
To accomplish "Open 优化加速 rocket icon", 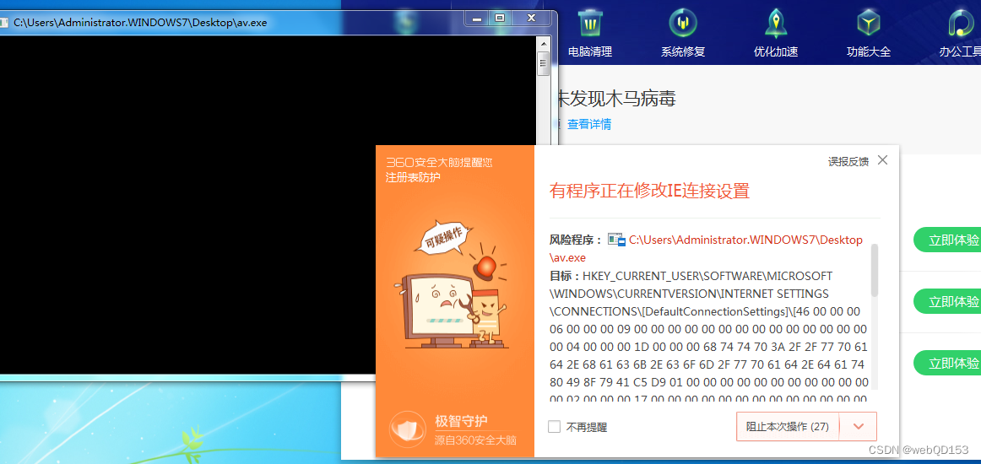I will [x=776, y=24].
